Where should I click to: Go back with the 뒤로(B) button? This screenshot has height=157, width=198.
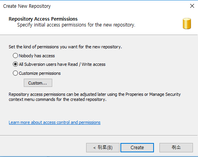(x=103, y=148)
